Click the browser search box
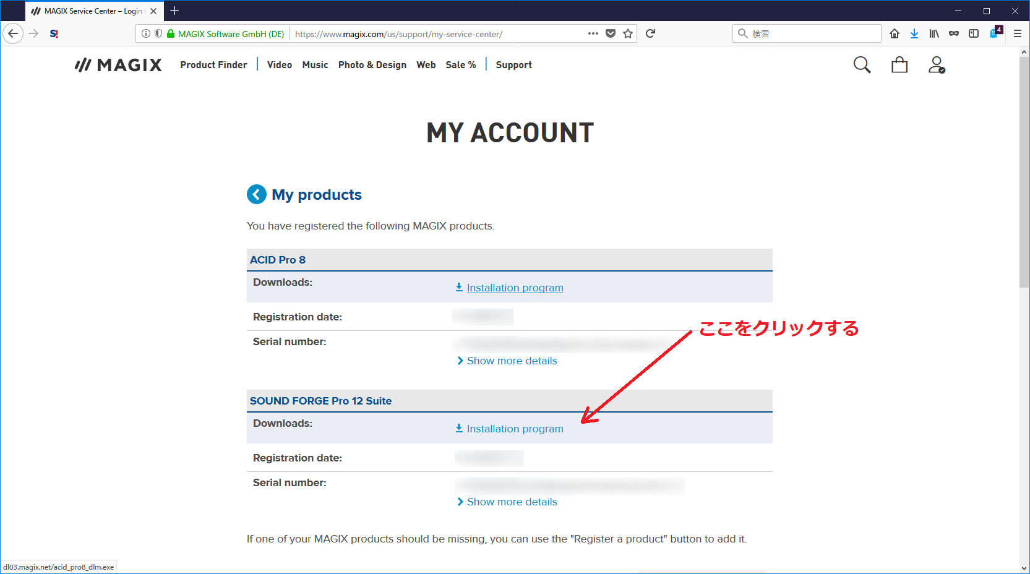 [807, 33]
